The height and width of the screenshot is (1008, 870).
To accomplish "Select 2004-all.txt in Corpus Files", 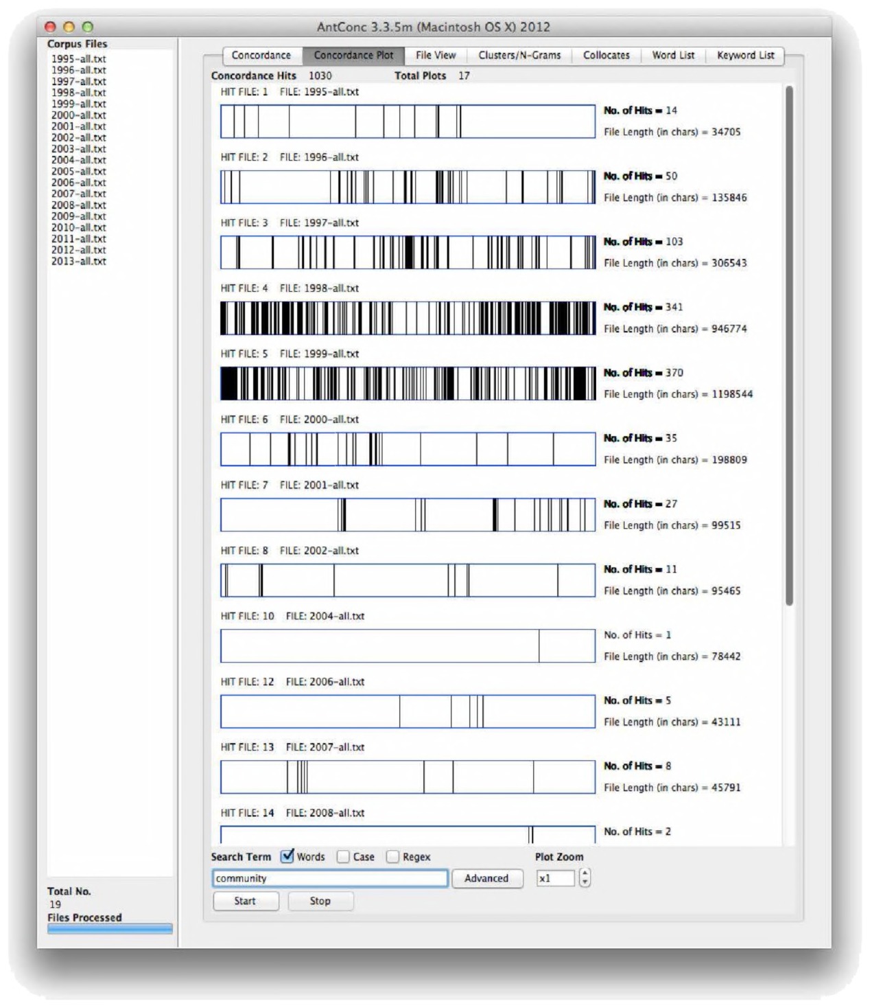I will [79, 160].
